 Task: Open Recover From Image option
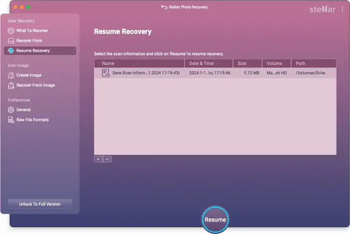tap(36, 85)
